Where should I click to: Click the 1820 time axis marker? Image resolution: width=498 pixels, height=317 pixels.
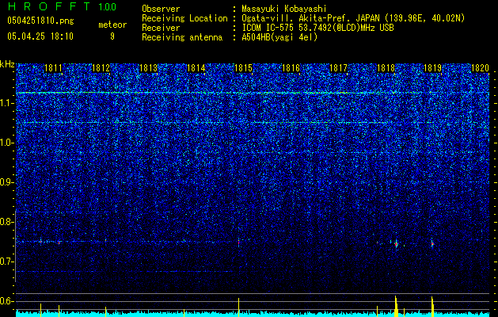coord(481,68)
